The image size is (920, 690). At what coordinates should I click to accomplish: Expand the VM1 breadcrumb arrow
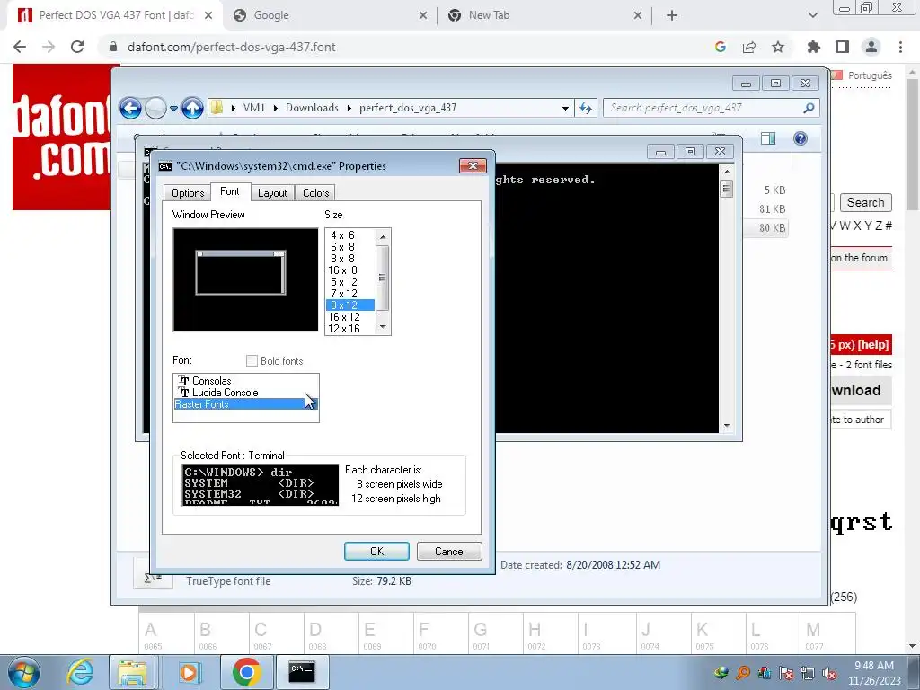[275, 108]
